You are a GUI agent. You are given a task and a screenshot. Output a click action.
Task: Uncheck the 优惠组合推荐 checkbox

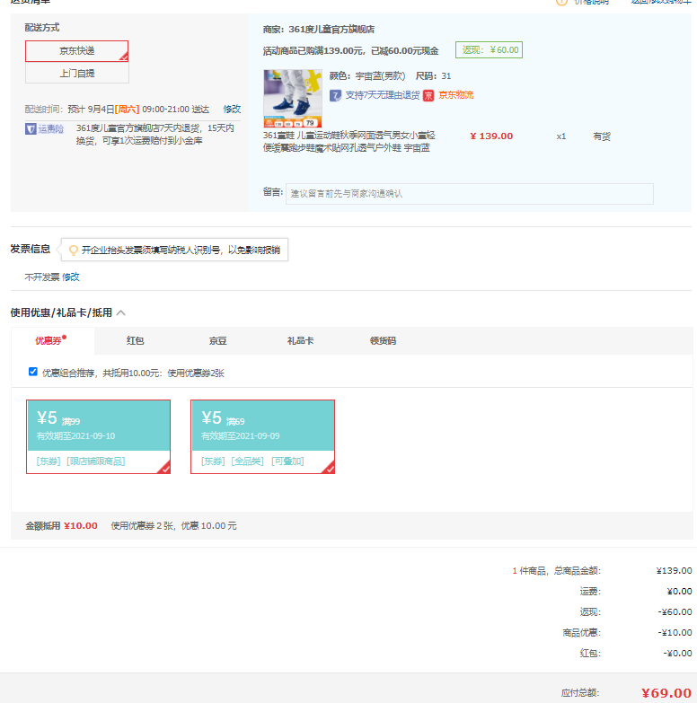(32, 372)
